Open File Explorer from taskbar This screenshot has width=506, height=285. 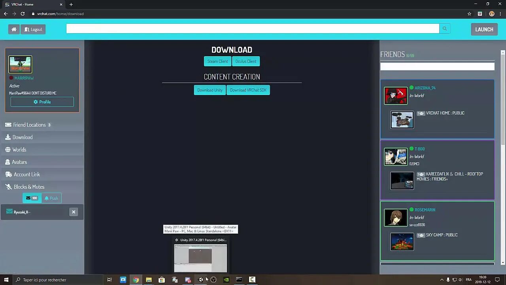149,280
